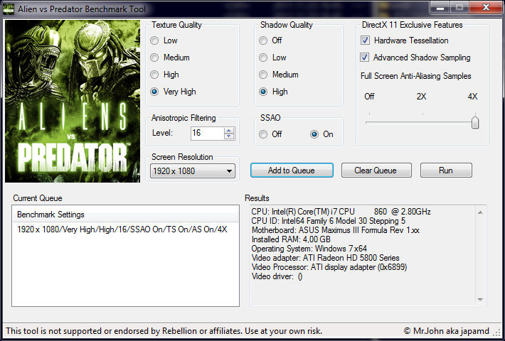Screen dimensions: 505x341
Task: Click the Aliens vs Predator cover image
Action: coord(73,101)
